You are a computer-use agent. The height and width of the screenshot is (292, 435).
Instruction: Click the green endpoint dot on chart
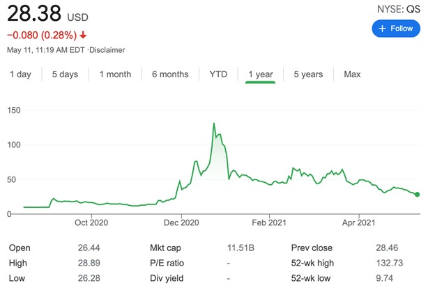click(x=417, y=194)
